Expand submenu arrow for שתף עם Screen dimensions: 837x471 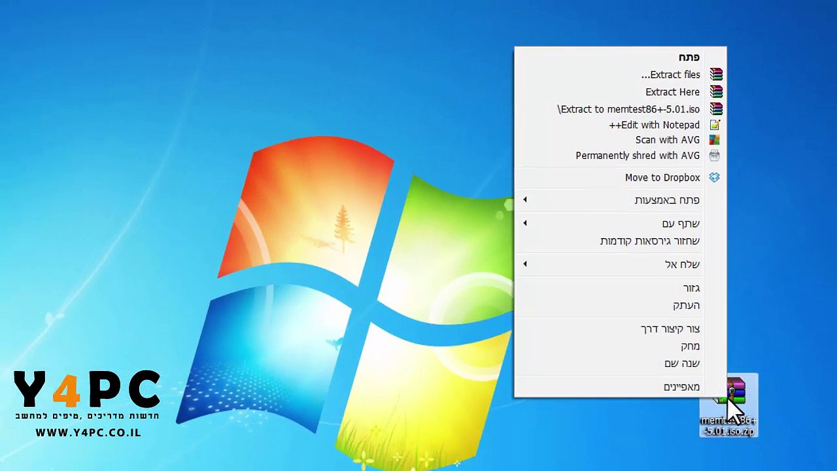point(524,223)
